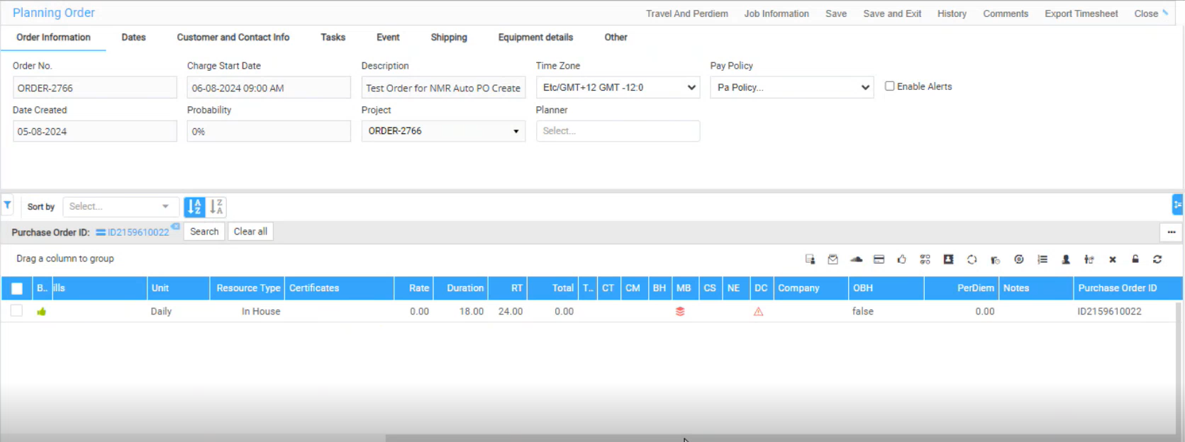The height and width of the screenshot is (442, 1185).
Task: Tick the checkbox for the Daily row
Action: pyautogui.click(x=16, y=311)
